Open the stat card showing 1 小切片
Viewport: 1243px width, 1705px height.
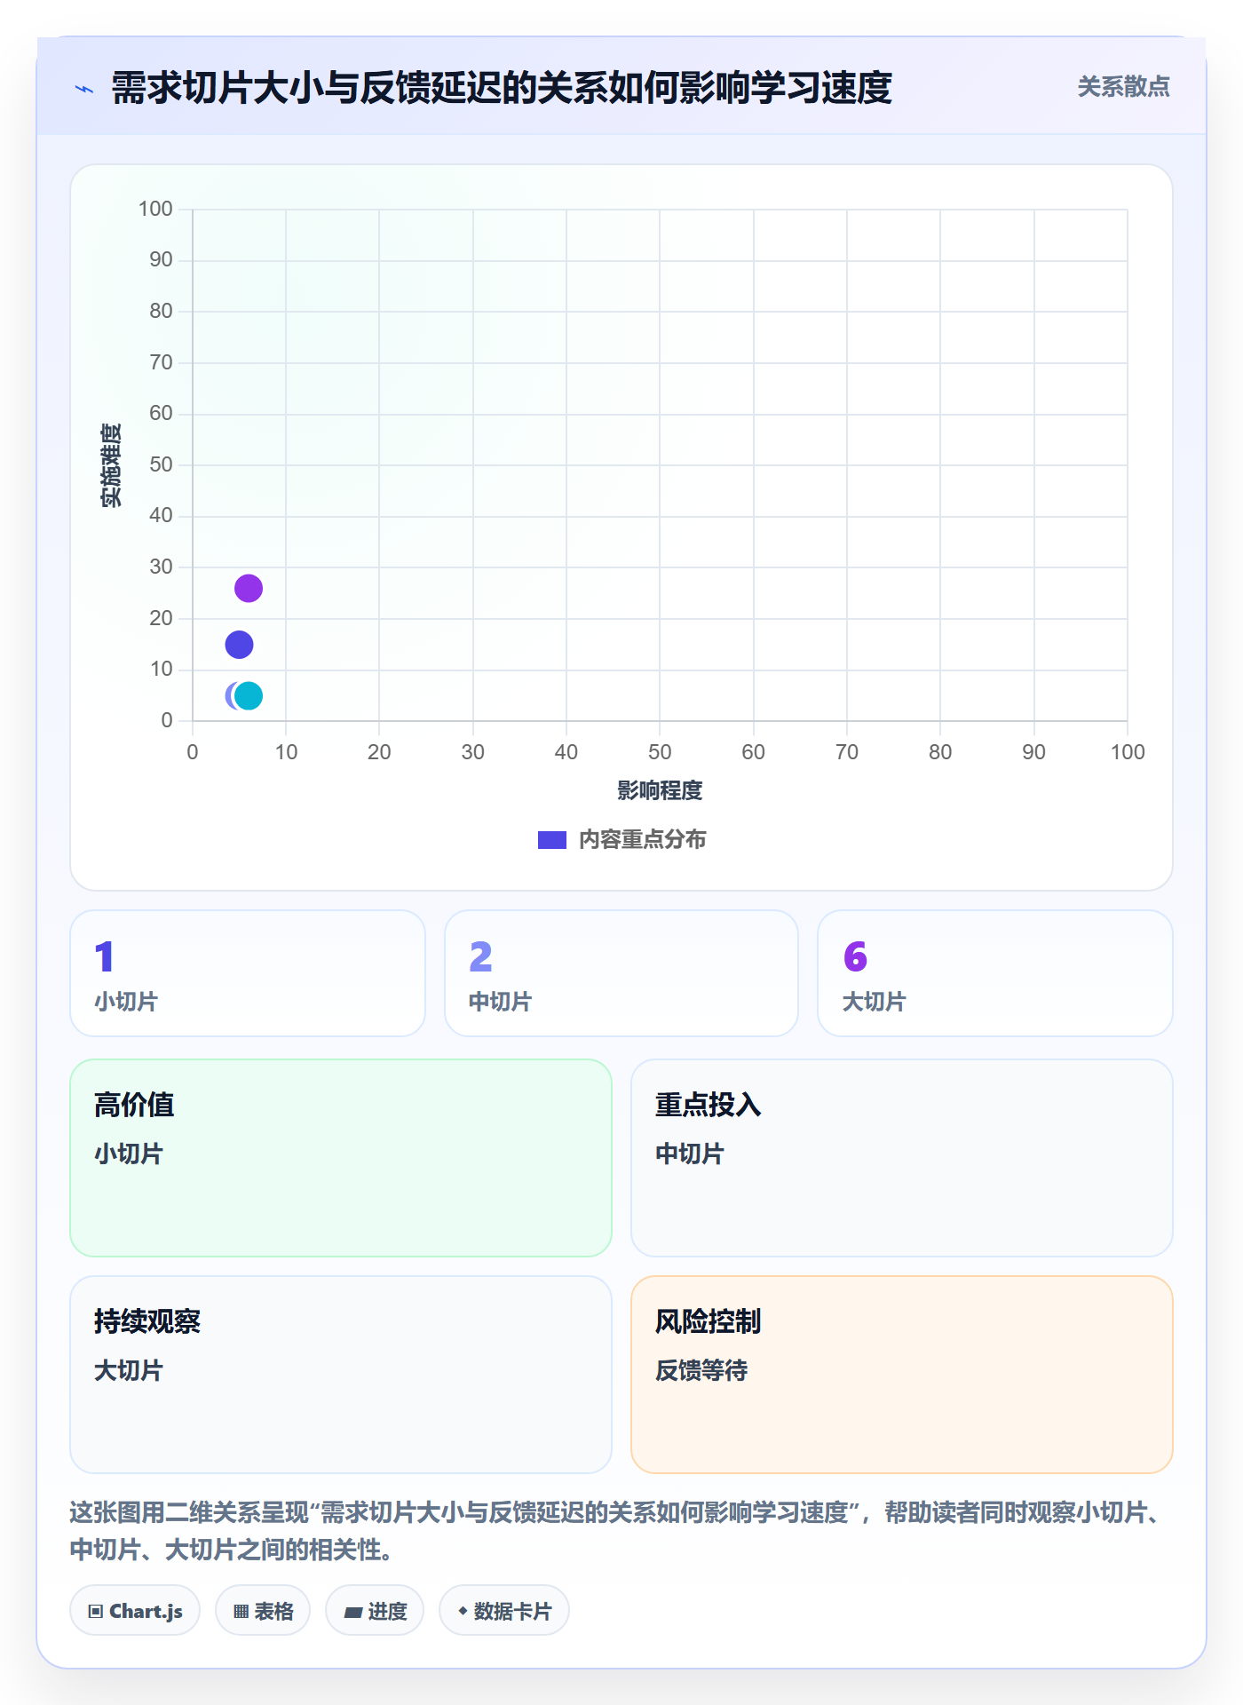pyautogui.click(x=248, y=972)
